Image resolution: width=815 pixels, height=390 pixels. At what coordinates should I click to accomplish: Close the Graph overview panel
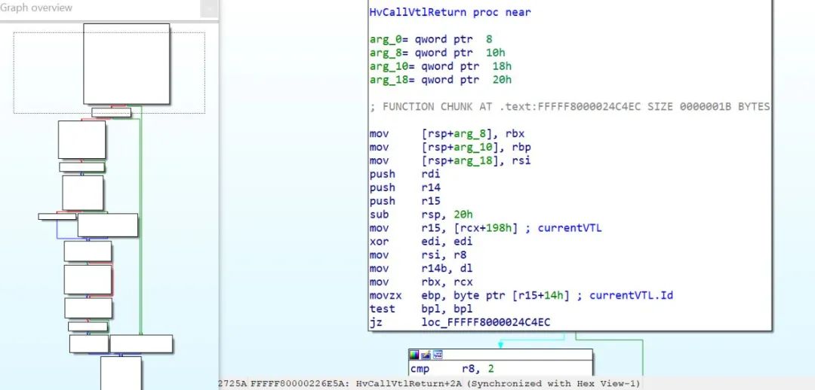[209, 9]
